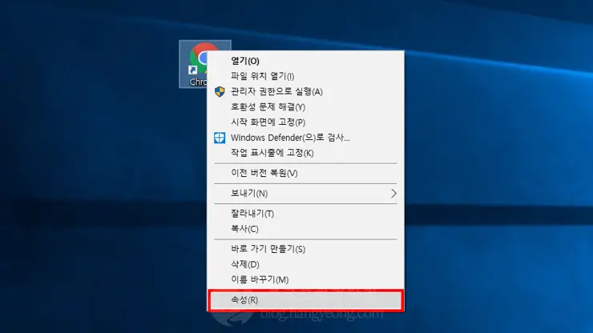This screenshot has width=593, height=333.
Task: Click 바로 가기 만들기(S)
Action: coord(305,249)
